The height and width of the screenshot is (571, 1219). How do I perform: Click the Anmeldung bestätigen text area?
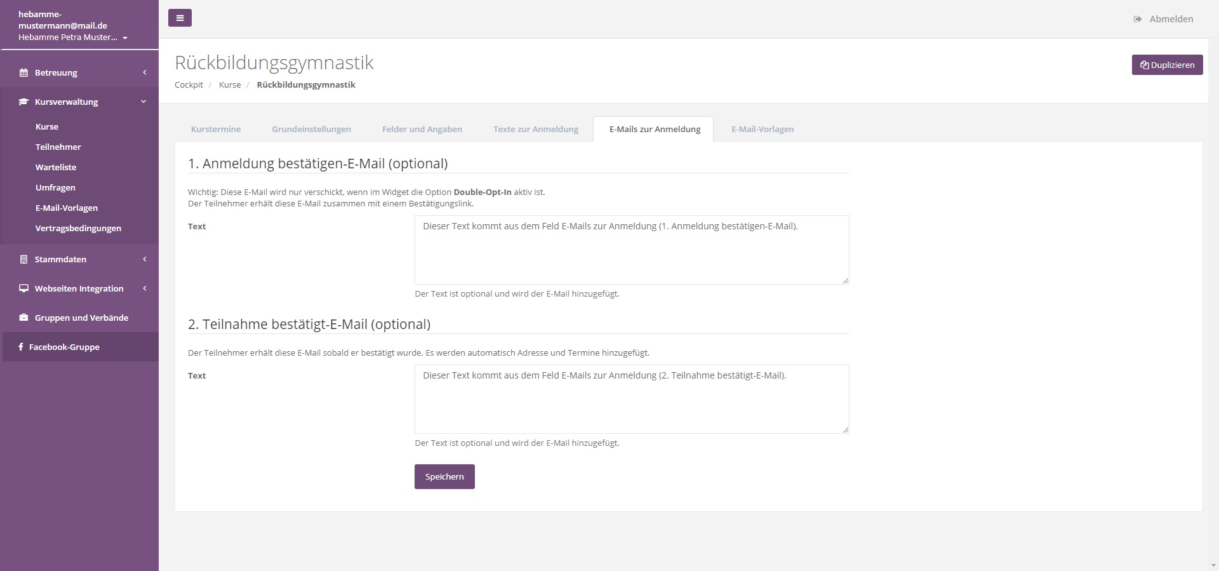631,250
